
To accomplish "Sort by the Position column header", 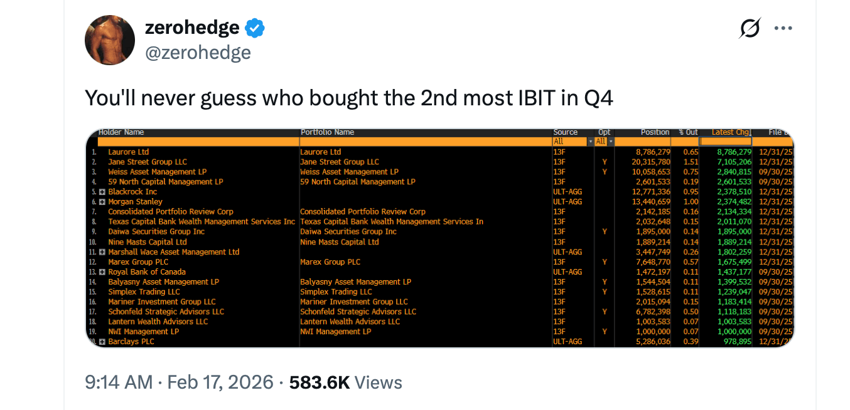I will coord(655,132).
